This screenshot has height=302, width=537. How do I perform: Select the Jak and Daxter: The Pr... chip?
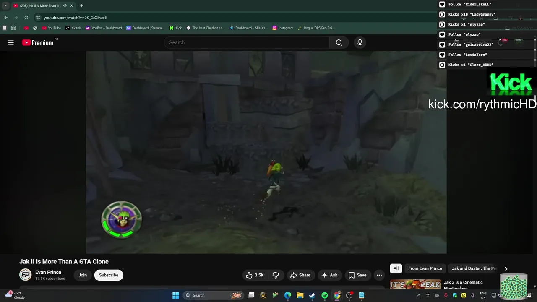pos(474,268)
